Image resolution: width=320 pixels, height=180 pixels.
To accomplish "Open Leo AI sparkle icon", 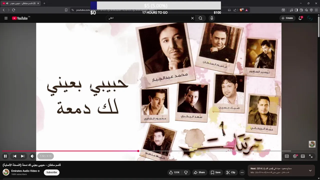I will point(306,10).
